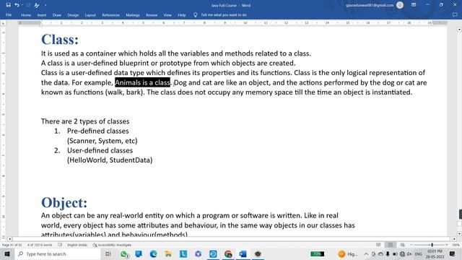The height and width of the screenshot is (260, 462).
Task: Launch Microsoft Edge from taskbar
Action: pyautogui.click(x=153, y=253)
